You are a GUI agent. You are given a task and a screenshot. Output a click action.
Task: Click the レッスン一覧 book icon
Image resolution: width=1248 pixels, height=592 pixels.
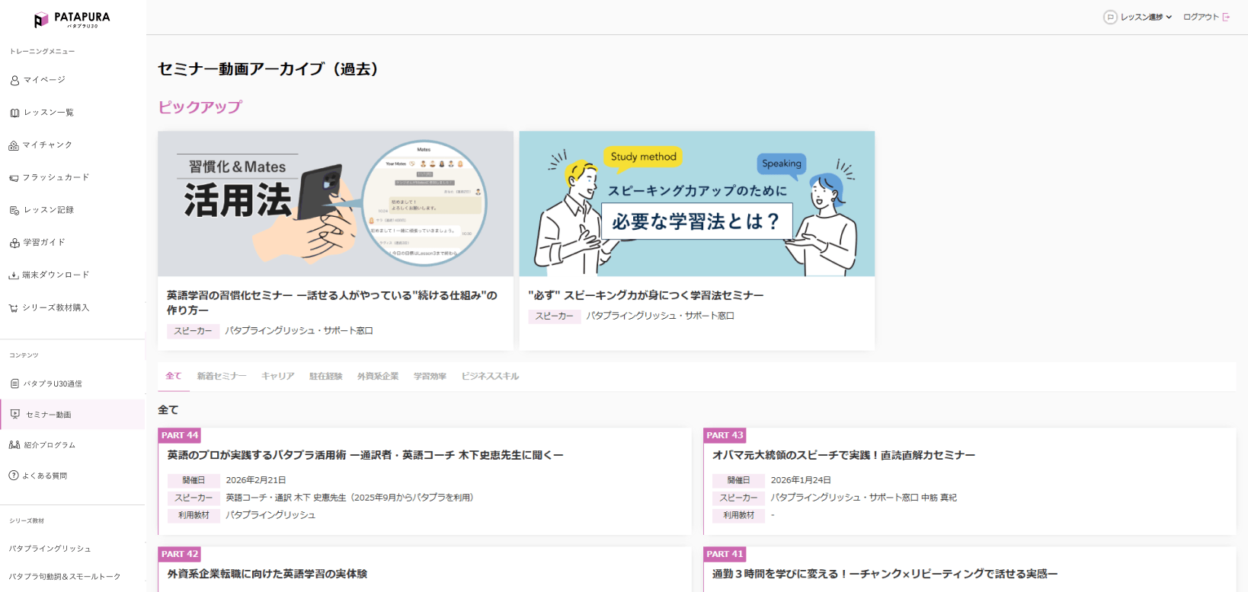[x=14, y=113]
